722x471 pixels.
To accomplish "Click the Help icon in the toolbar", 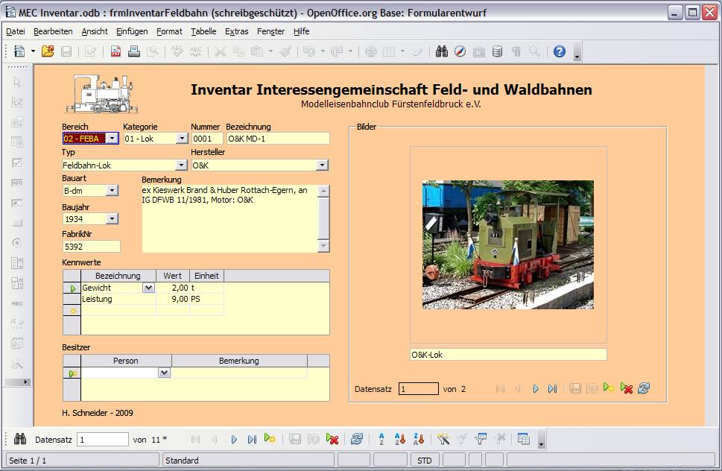I will pos(558,51).
